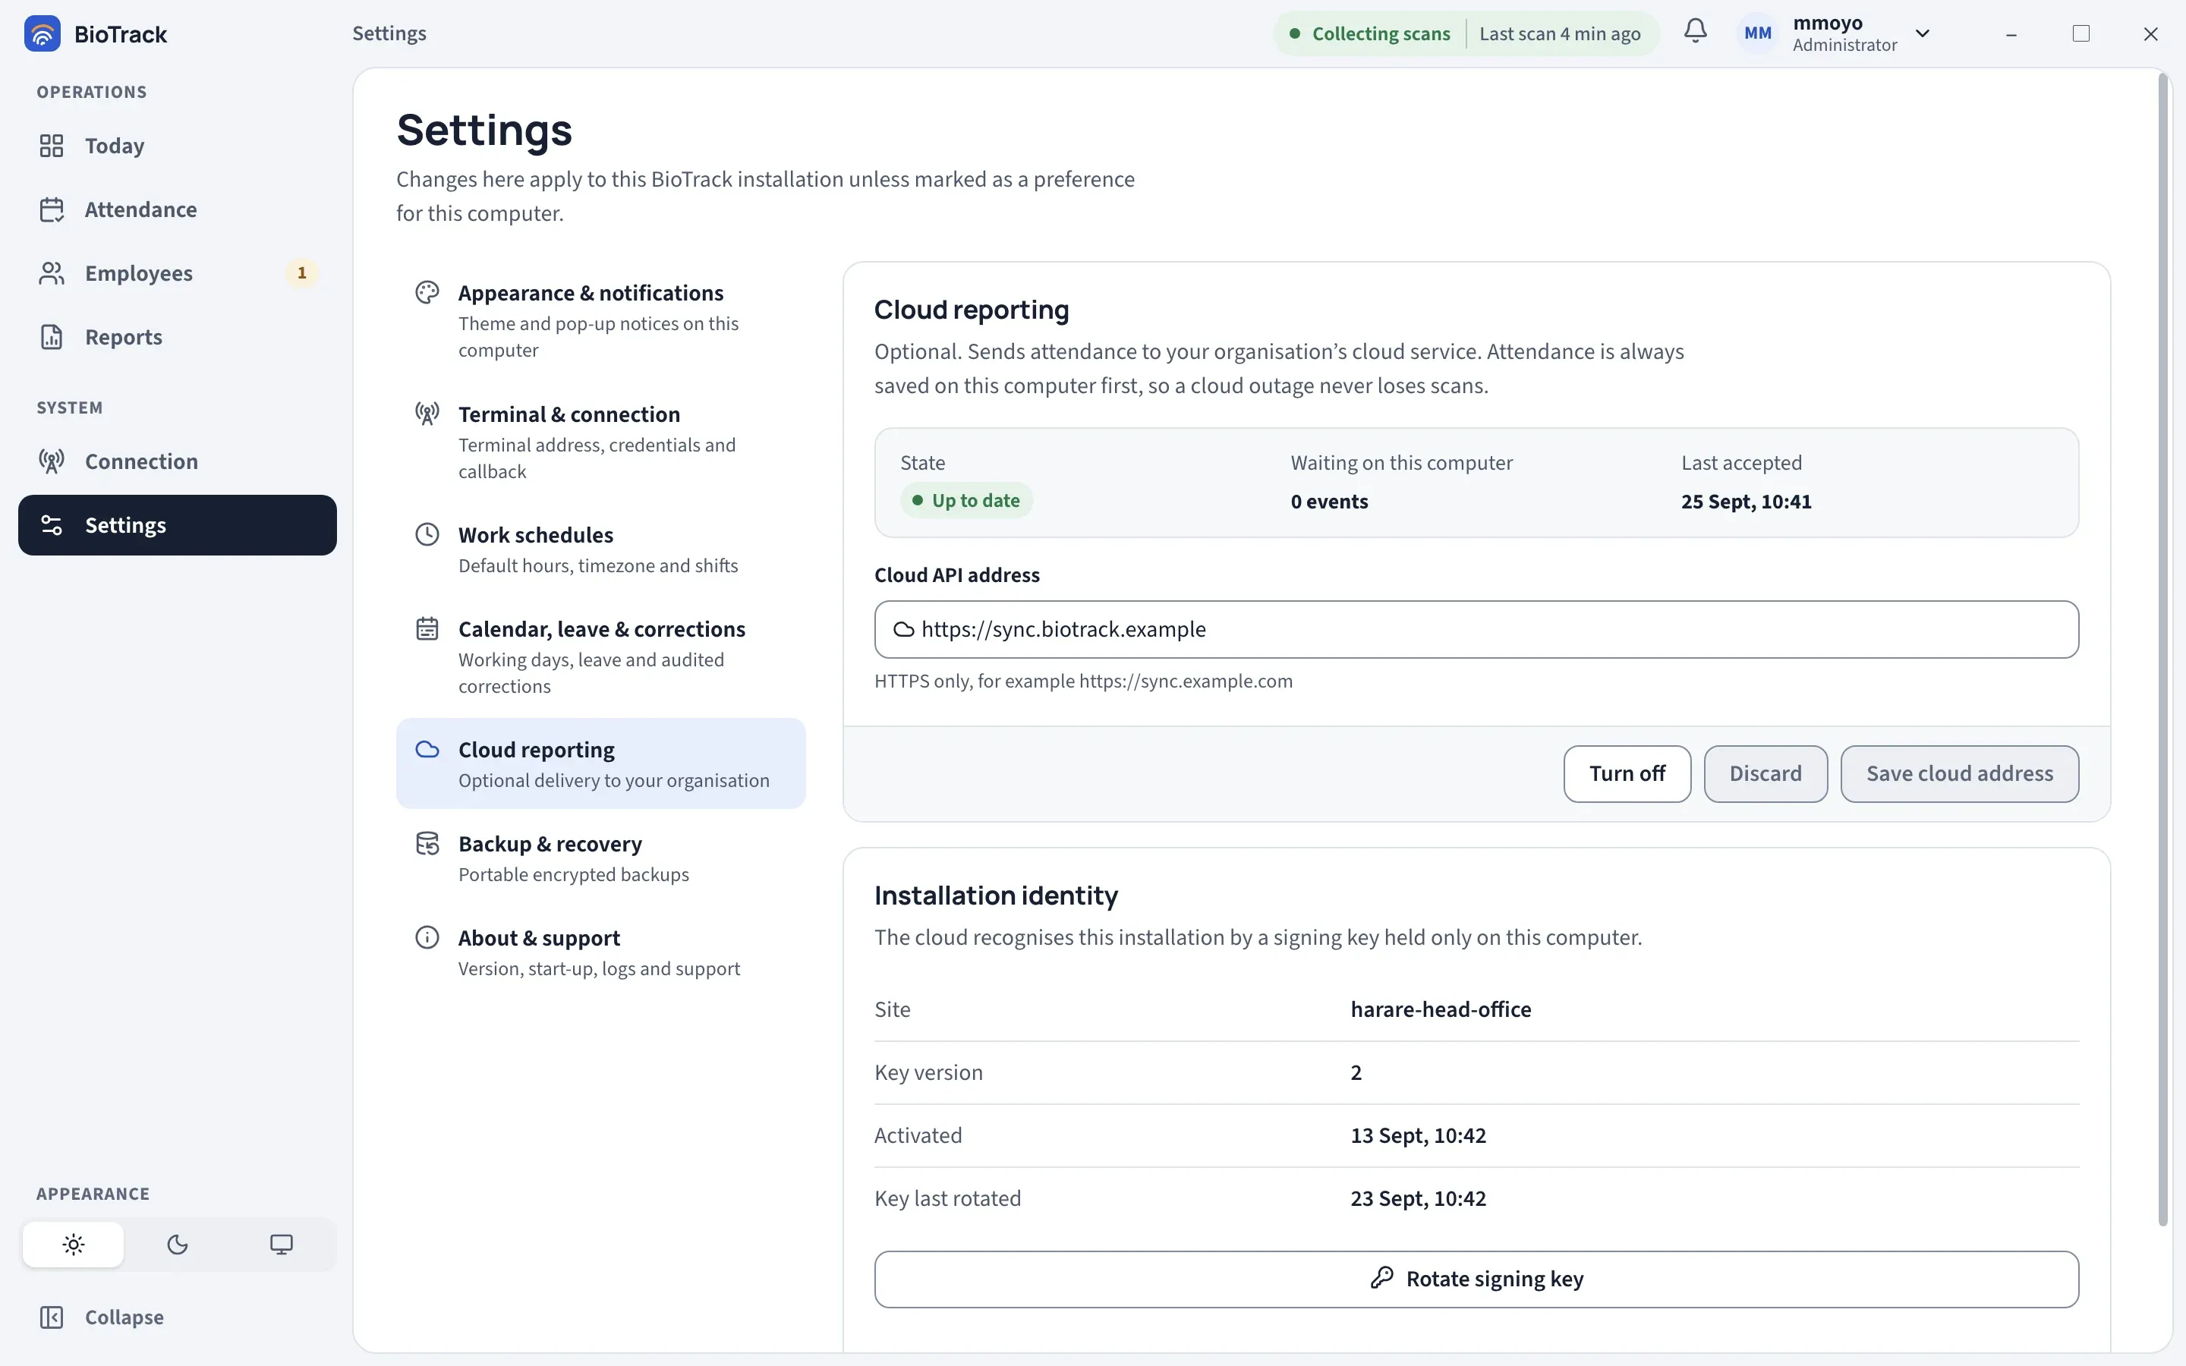The image size is (2186, 1366).
Task: Open Terminal & connection settings
Action: pyautogui.click(x=600, y=442)
